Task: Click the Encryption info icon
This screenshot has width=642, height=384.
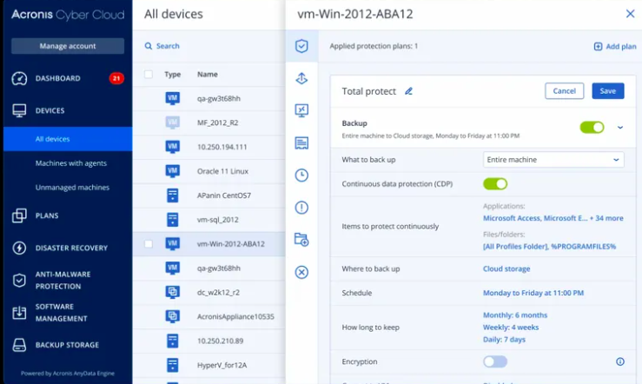Action: click(619, 361)
